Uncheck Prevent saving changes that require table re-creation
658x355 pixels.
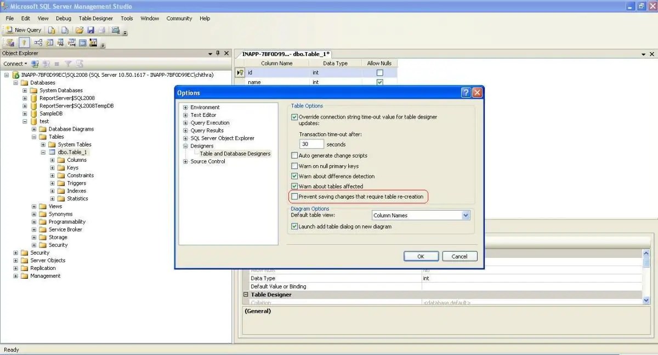tap(294, 196)
